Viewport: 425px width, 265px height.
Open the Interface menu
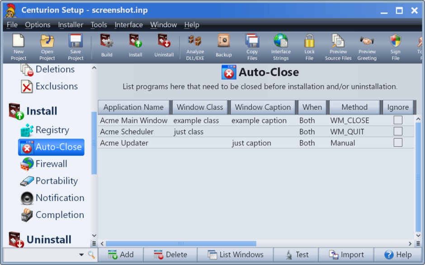(x=128, y=25)
